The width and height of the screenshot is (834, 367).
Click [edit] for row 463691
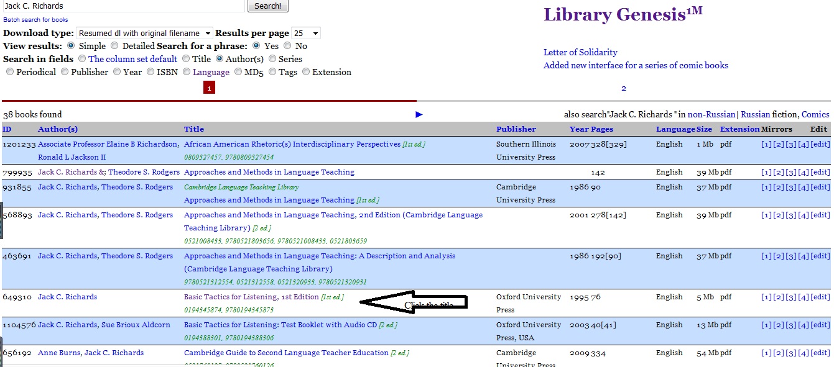pyautogui.click(x=820, y=256)
